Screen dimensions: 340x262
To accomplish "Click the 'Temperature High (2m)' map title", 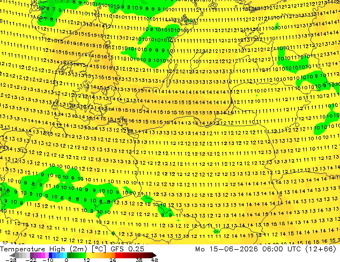I will [x=43, y=249].
